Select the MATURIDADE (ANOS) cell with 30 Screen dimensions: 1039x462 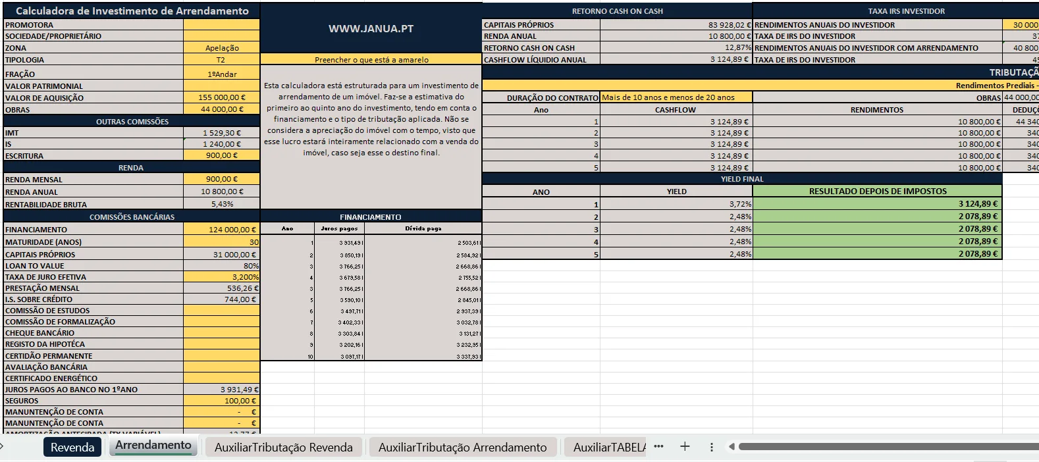click(222, 242)
